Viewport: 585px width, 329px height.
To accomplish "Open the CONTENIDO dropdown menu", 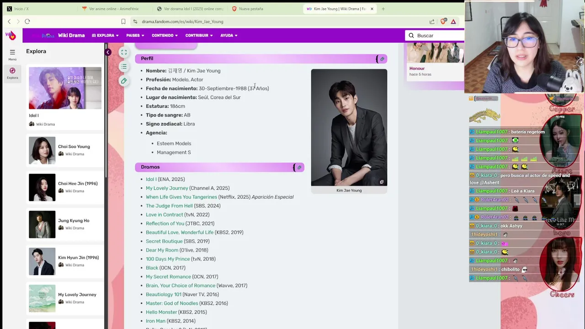I will (x=165, y=35).
